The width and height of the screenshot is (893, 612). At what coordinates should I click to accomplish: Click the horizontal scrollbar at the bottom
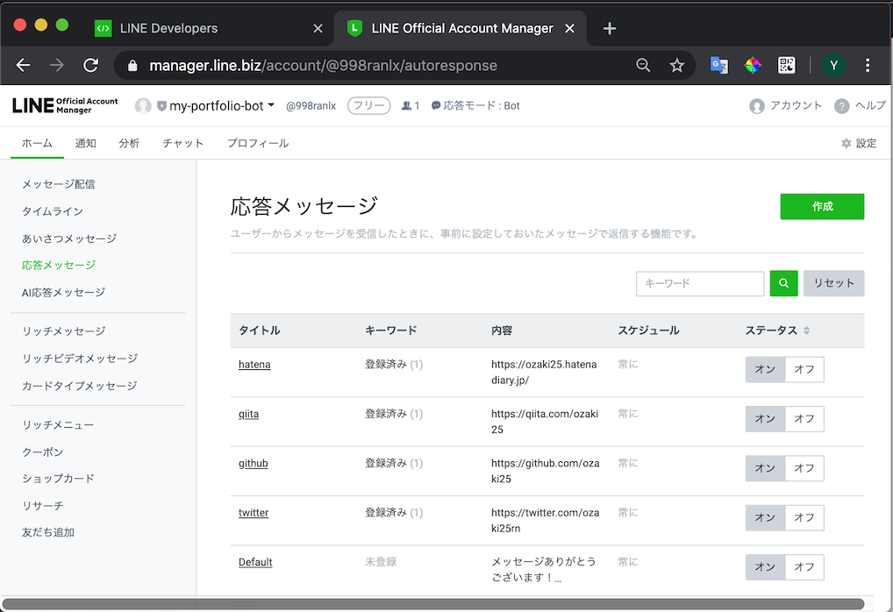pos(432,604)
